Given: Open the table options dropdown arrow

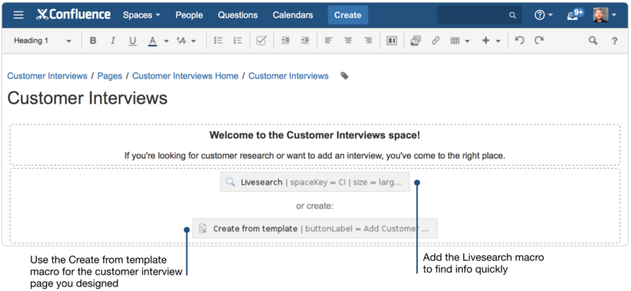Looking at the screenshot, I should tap(467, 41).
